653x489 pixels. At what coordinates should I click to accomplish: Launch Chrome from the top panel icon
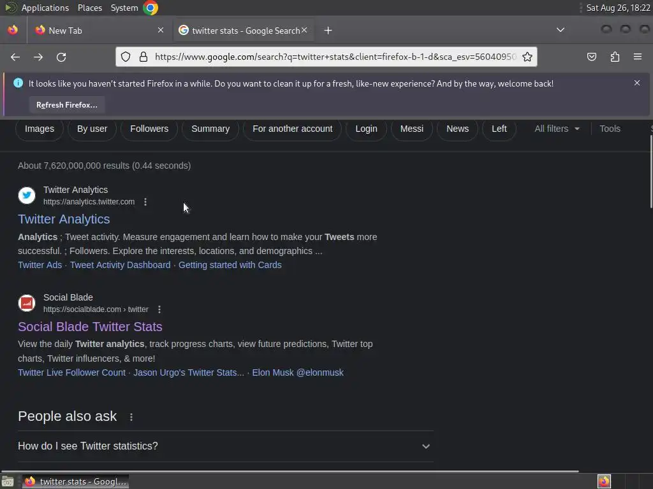[x=150, y=8]
